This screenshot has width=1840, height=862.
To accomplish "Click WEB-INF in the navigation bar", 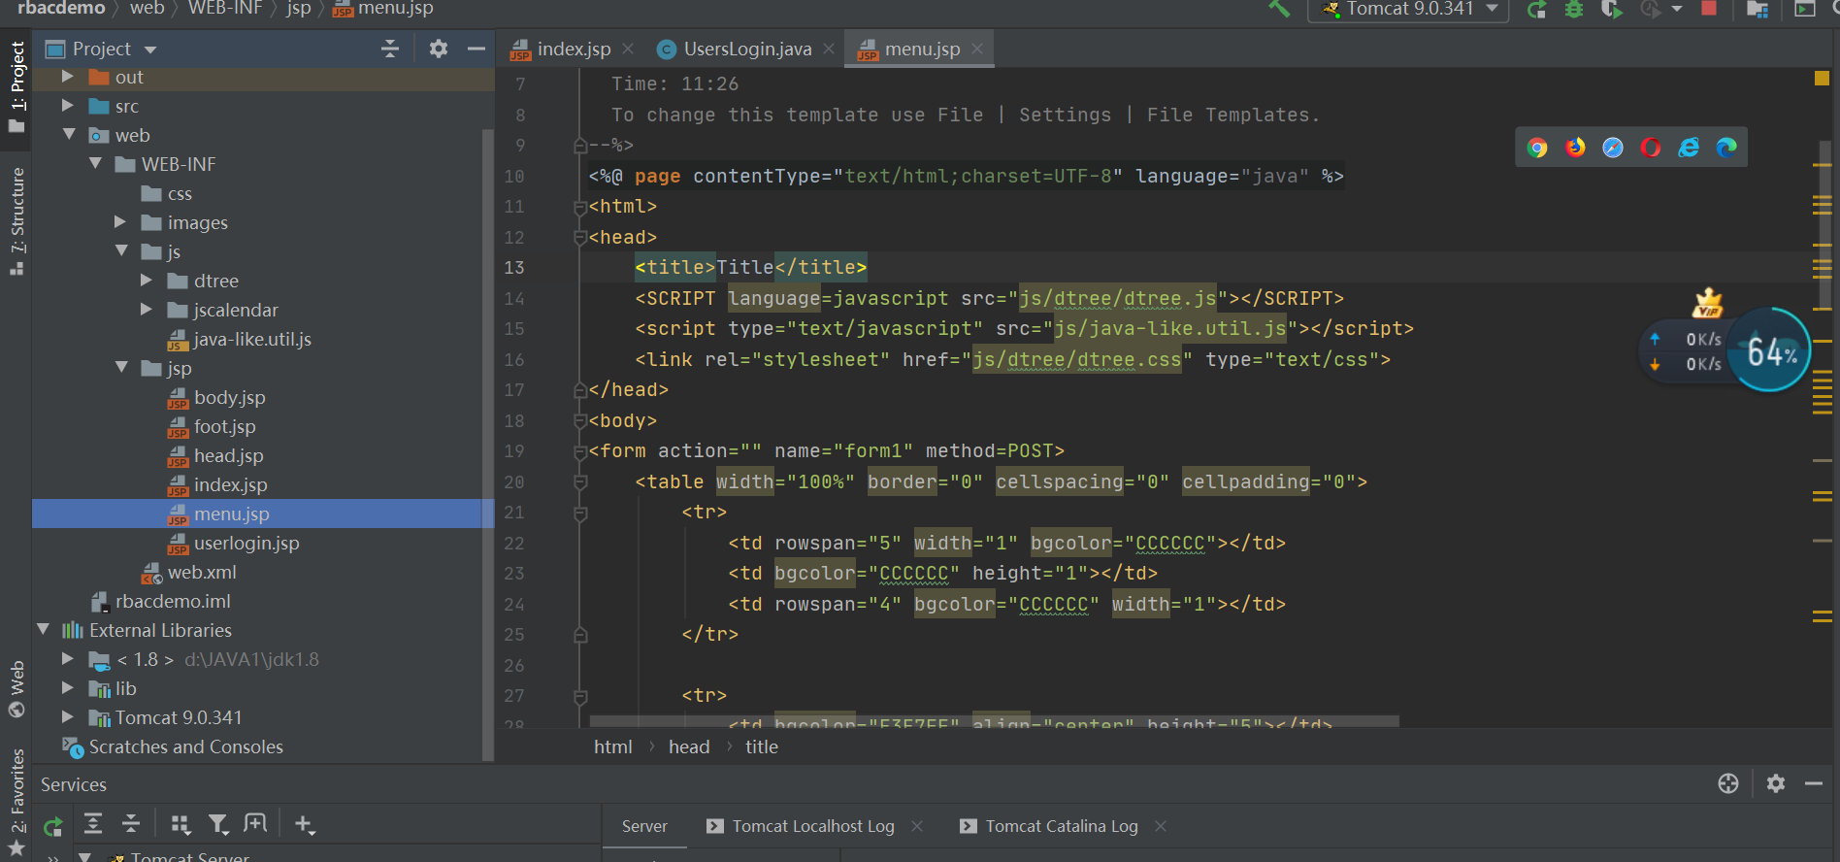I will tap(225, 9).
